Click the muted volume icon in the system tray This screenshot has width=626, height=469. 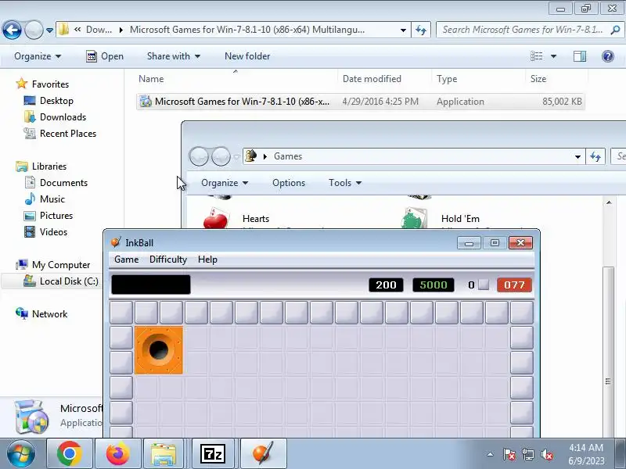546,454
